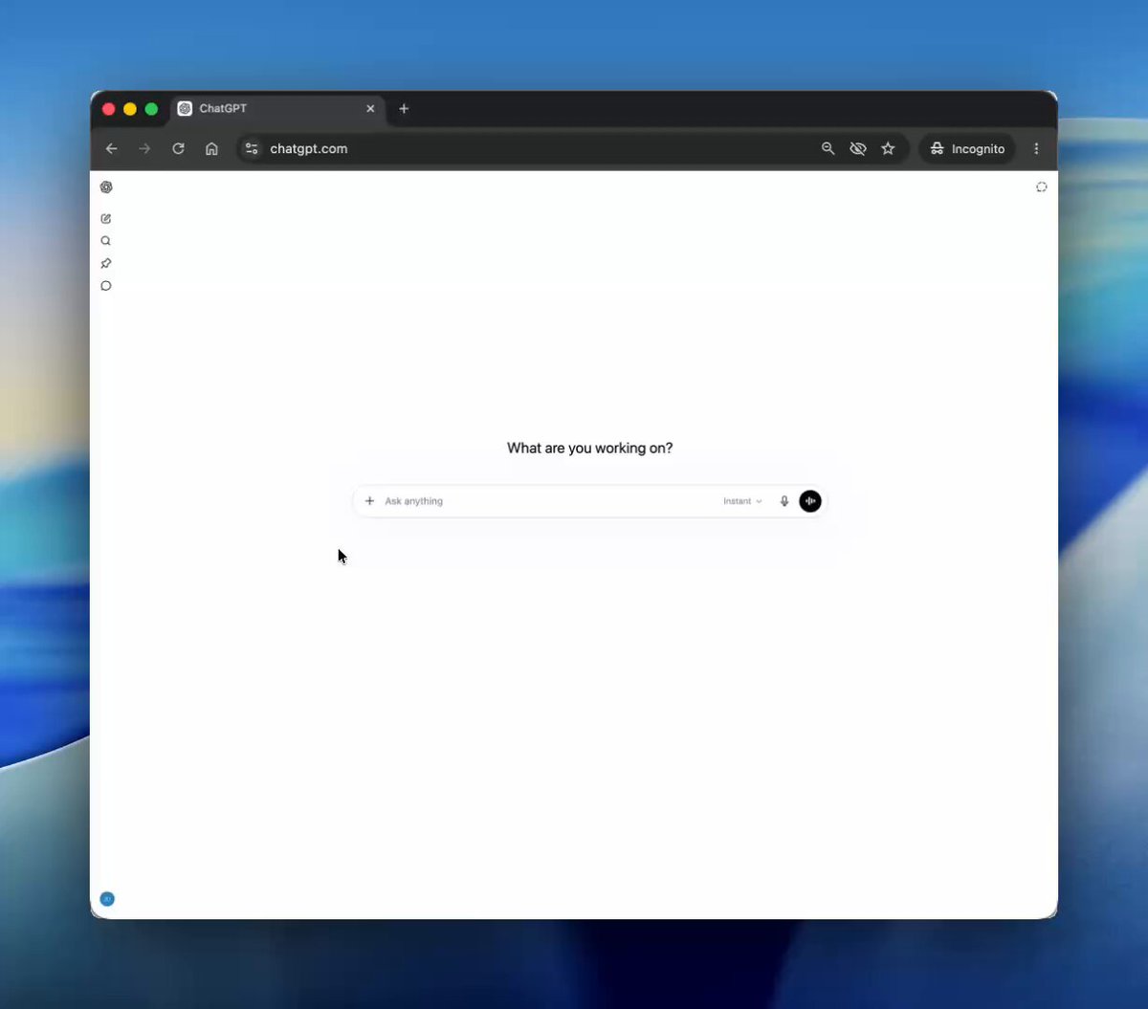Focus the Ask anything input field

click(x=550, y=501)
